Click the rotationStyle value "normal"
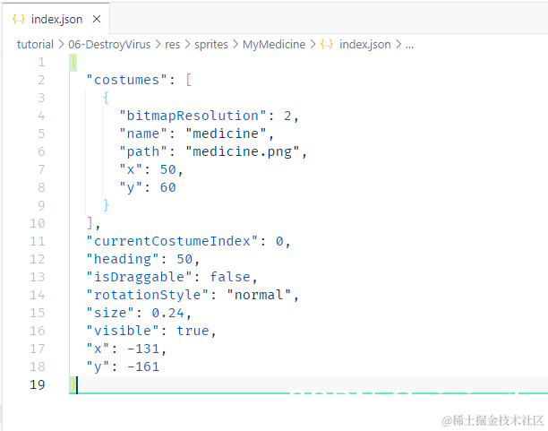Image resolution: width=548 pixels, height=431 pixels. tap(259, 295)
